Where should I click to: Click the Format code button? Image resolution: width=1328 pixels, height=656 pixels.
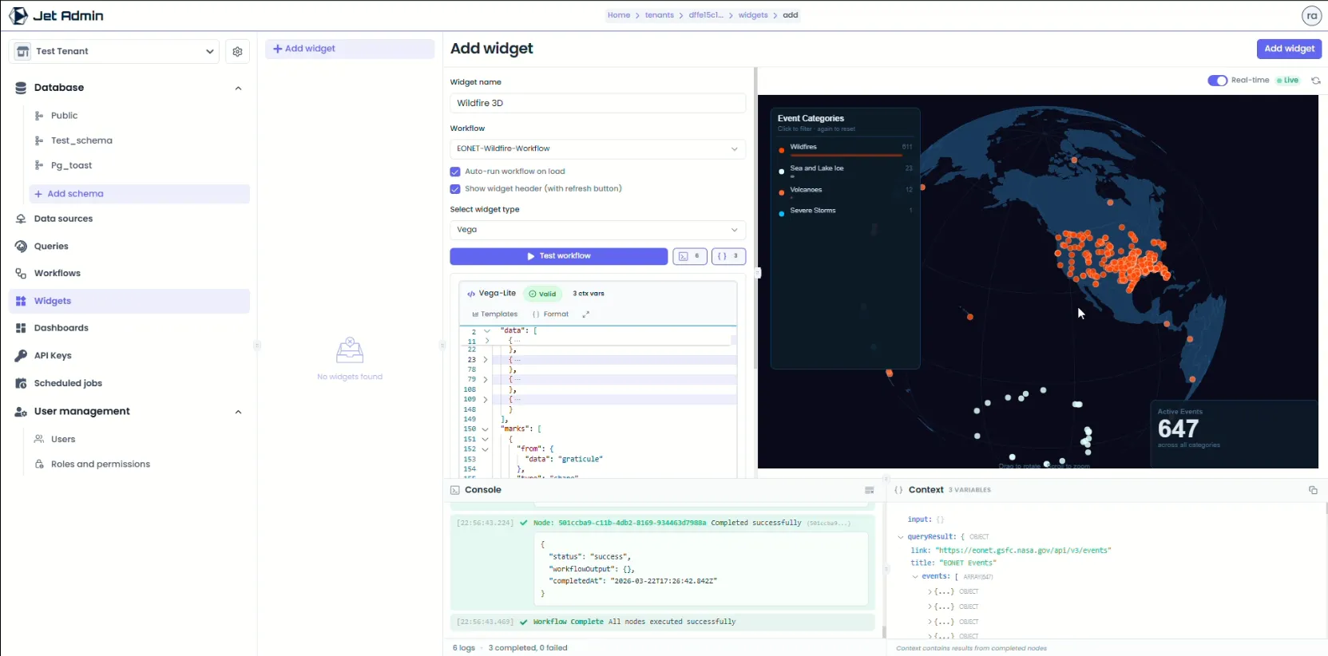click(x=550, y=314)
